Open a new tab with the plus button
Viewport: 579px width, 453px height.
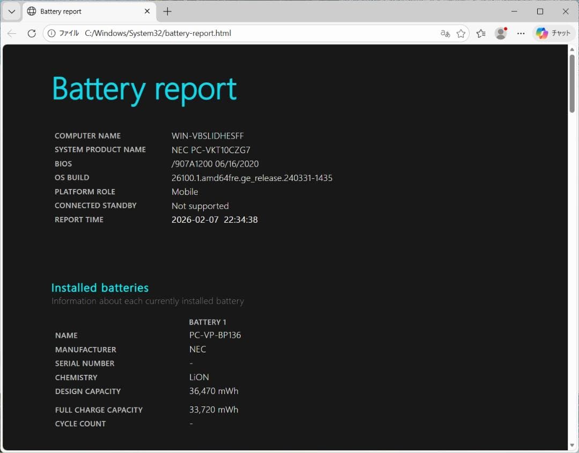168,11
